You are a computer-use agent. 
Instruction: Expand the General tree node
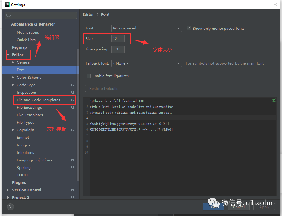[x=13, y=62]
